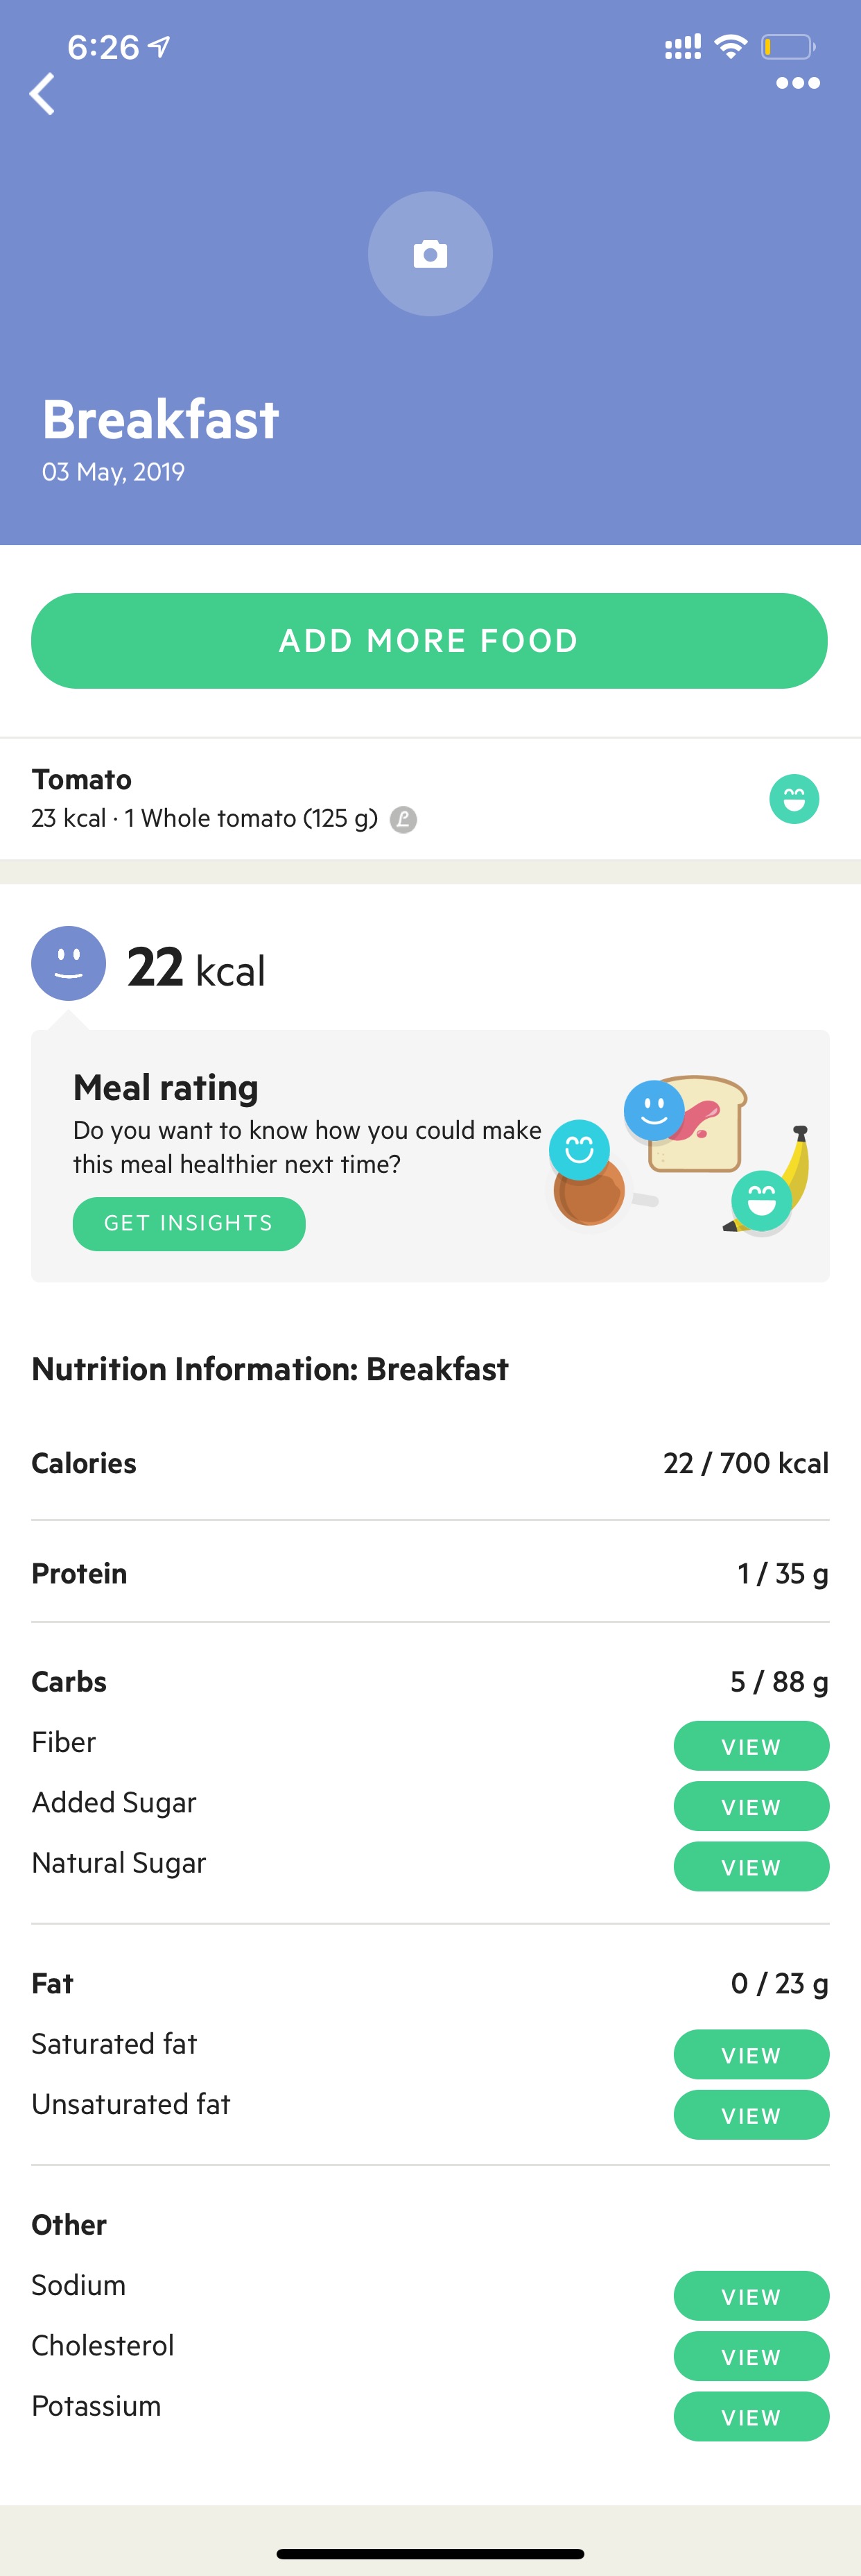
Task: View Cholesterol details
Action: pyautogui.click(x=751, y=2357)
